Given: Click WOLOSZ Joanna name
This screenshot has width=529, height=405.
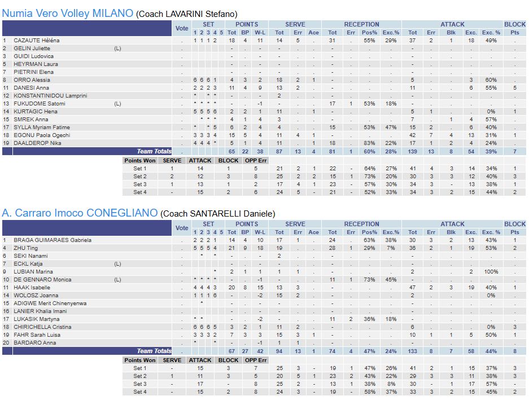Looking at the screenshot, I should click(36, 296).
